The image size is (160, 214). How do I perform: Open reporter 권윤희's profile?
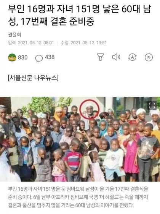14,35
